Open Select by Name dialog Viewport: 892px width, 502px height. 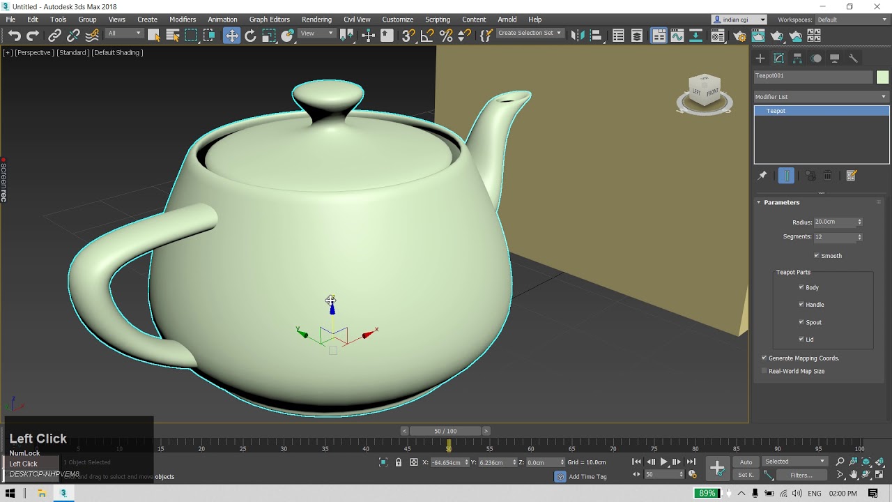coord(173,36)
